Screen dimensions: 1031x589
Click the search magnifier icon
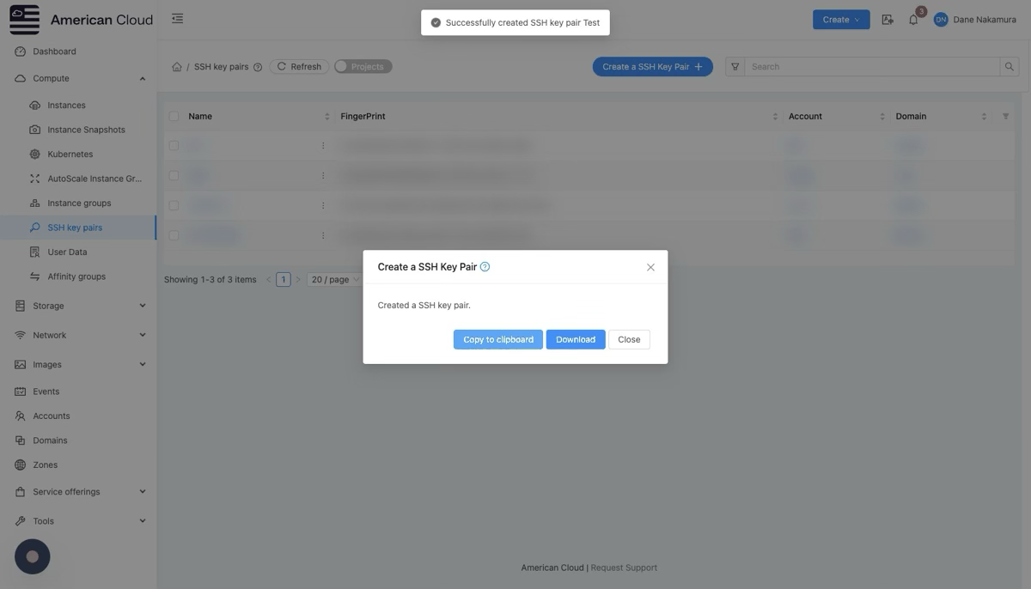click(1010, 67)
